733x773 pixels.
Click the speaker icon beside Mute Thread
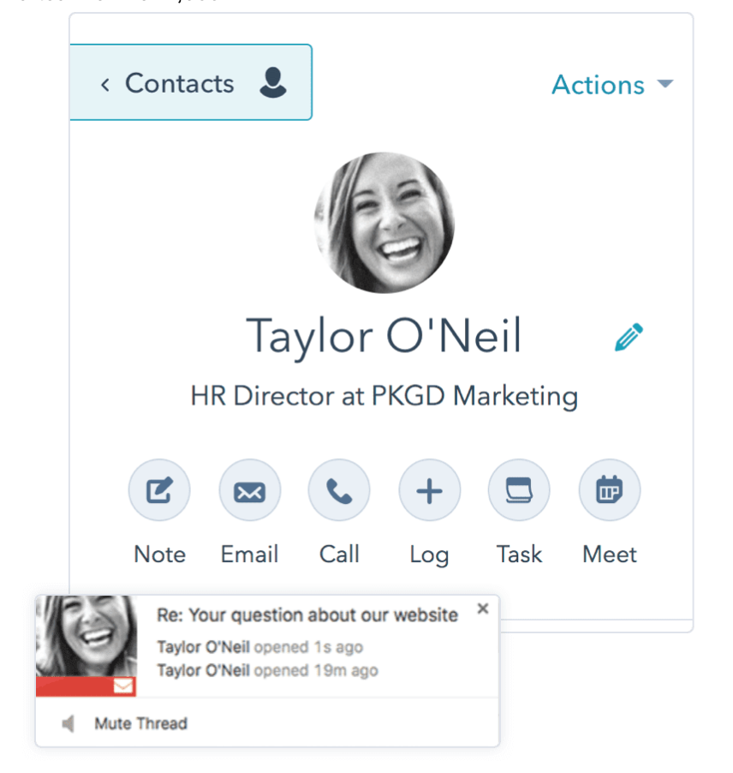[x=69, y=723]
